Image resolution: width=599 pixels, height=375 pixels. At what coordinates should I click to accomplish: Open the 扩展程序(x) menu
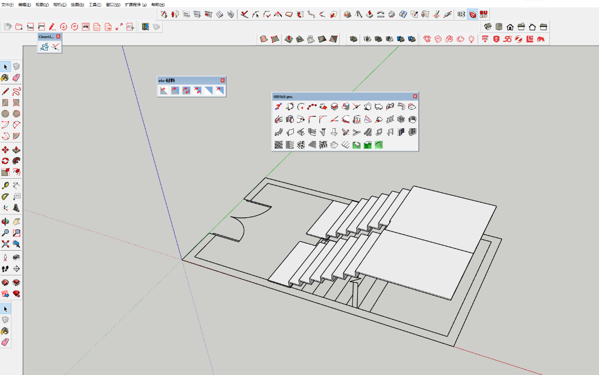tap(135, 4)
